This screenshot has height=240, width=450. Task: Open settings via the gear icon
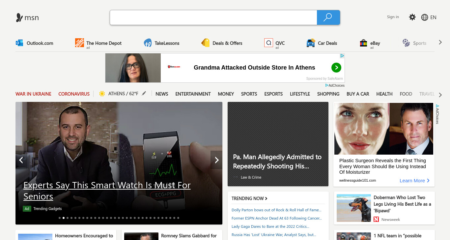[412, 17]
